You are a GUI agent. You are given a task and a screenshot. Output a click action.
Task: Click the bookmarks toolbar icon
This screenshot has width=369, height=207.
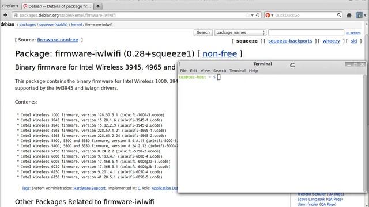[x=359, y=16]
